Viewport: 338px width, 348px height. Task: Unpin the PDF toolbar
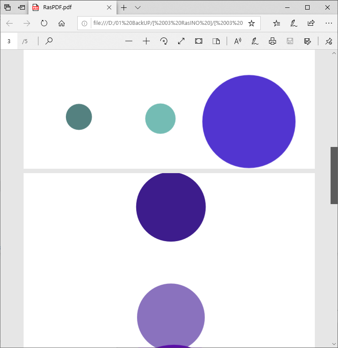pyautogui.click(x=329, y=41)
